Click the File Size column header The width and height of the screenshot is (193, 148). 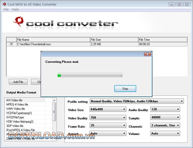[x=114, y=40]
